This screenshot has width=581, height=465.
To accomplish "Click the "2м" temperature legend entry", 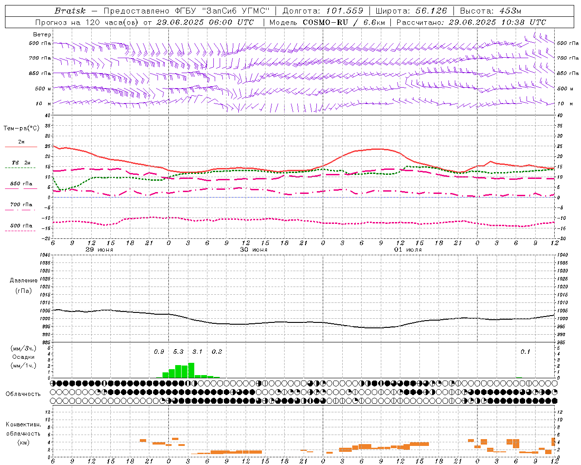I will tap(21, 142).
